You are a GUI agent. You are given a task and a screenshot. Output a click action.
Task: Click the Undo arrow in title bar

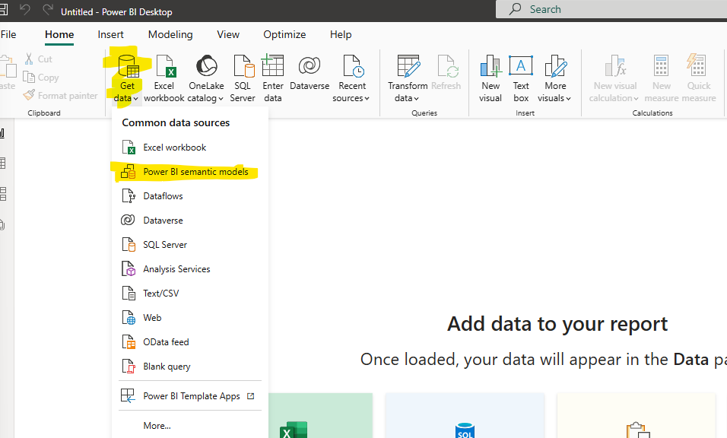(x=25, y=11)
